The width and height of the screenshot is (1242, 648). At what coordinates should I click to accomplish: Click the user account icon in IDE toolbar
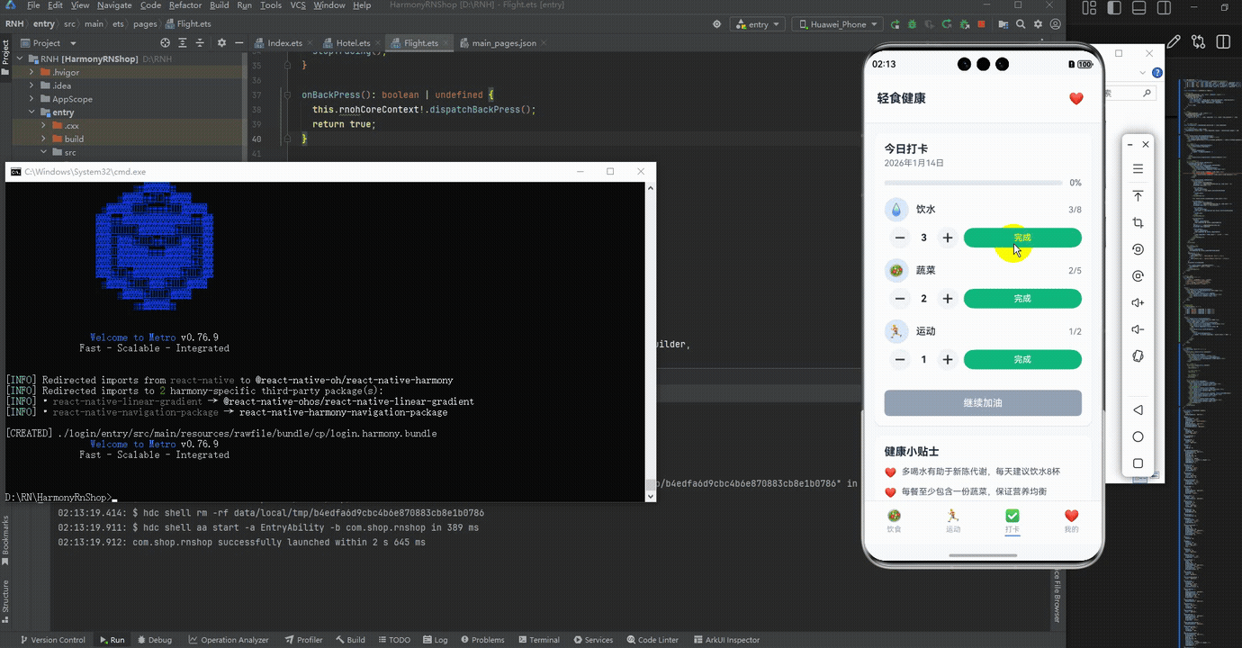click(1056, 24)
